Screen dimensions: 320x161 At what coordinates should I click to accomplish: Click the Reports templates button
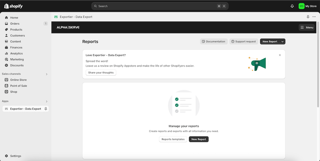click(x=173, y=139)
